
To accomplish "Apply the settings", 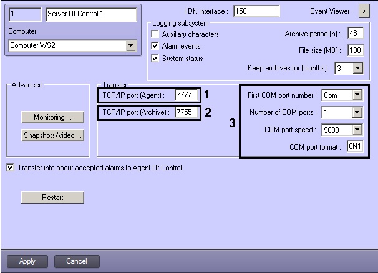I will click(27, 261).
